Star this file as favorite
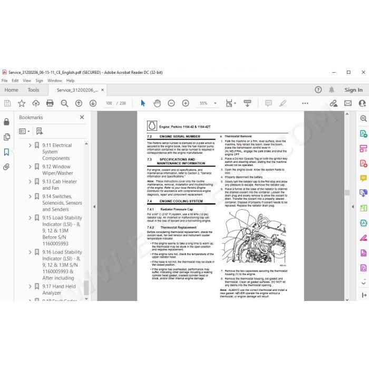The width and height of the screenshot is (369, 369). [x=22, y=103]
